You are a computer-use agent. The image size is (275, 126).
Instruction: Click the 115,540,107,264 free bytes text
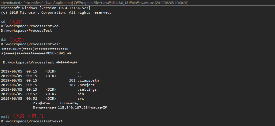(x=74, y=108)
